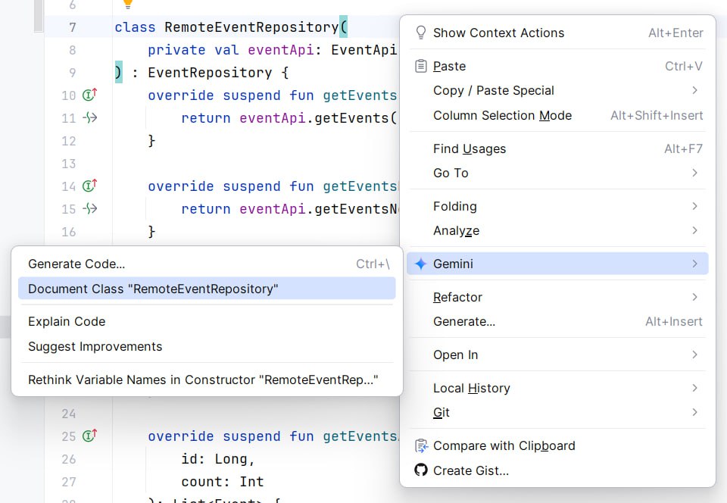
Task: Expand the Folding submenu arrow
Action: tap(694, 206)
